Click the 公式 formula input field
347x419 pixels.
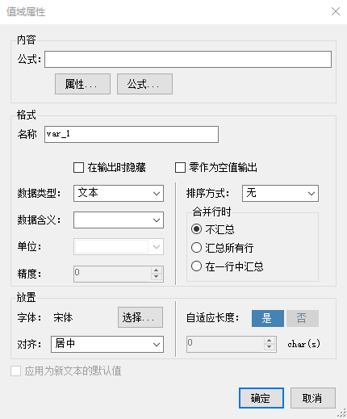(188, 59)
